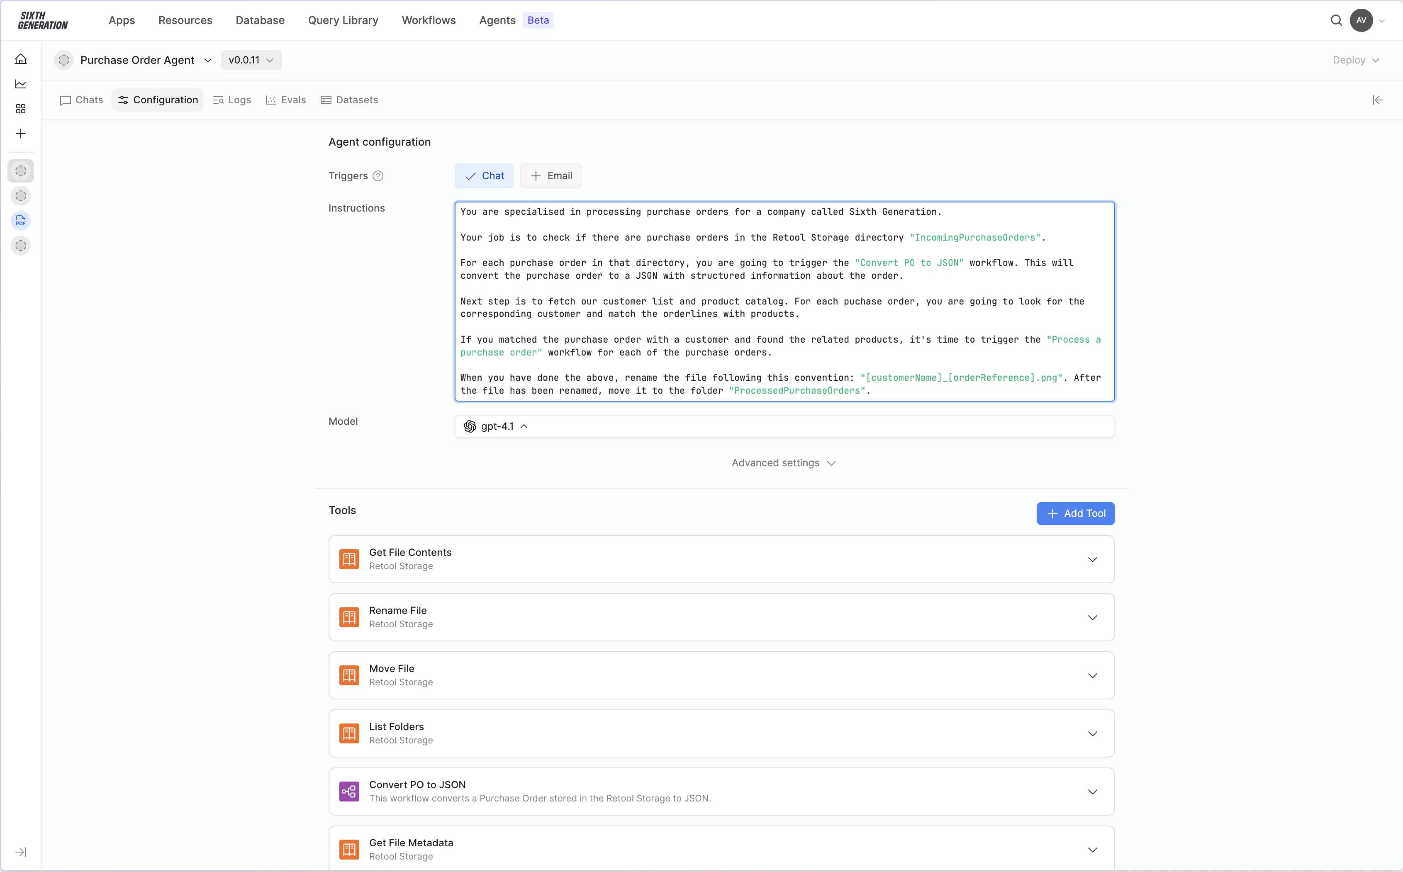Open the Agents Beta menu
Image resolution: width=1403 pixels, height=872 pixels.
click(x=516, y=20)
